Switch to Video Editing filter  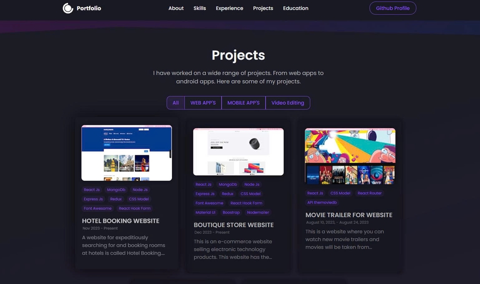pos(288,103)
